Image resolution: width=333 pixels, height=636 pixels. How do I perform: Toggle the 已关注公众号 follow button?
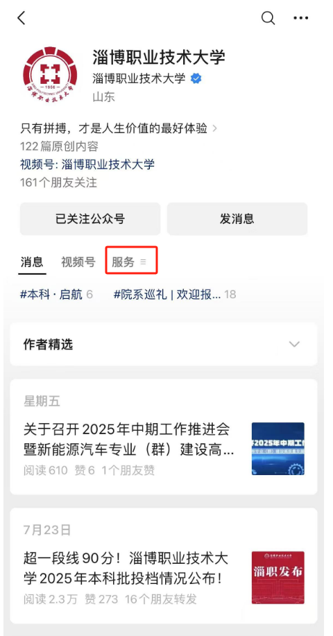[90, 219]
